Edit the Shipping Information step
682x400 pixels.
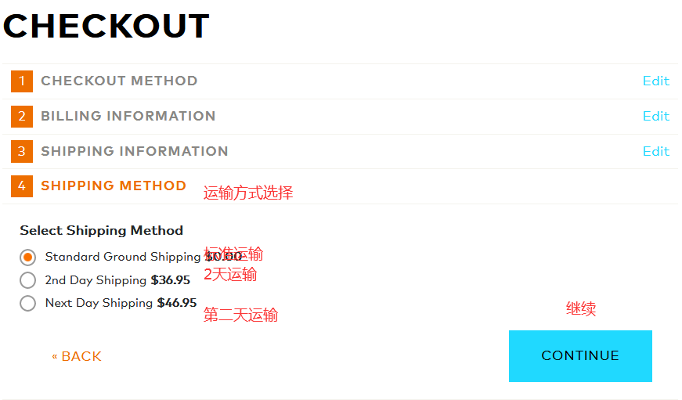point(655,152)
